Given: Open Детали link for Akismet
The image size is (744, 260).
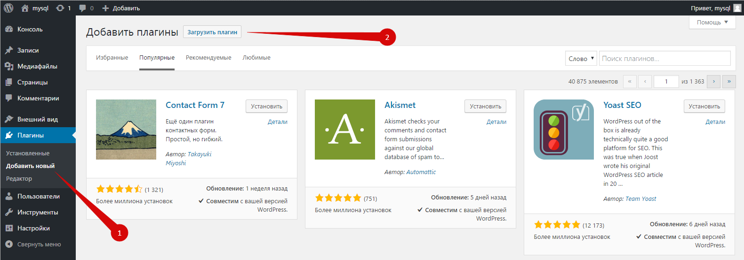Looking at the screenshot, I should point(496,122).
